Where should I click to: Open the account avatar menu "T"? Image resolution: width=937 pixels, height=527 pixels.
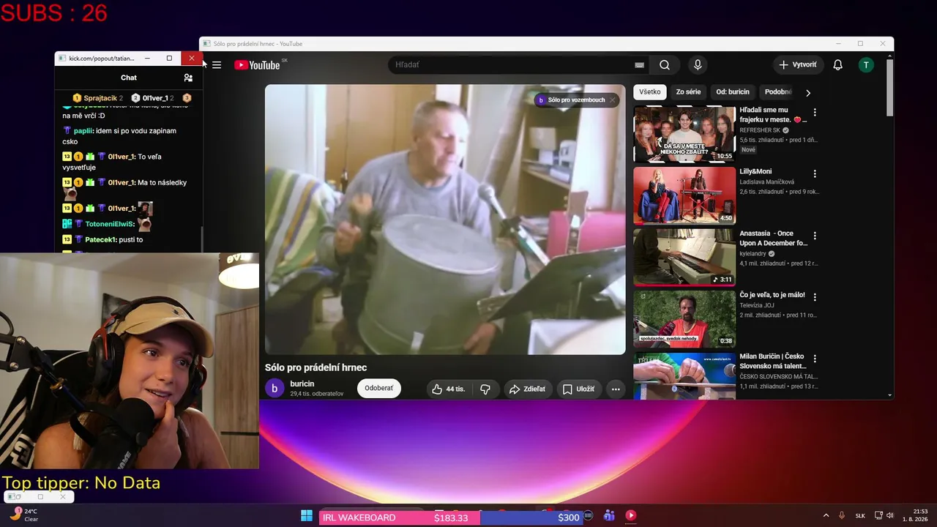click(866, 65)
